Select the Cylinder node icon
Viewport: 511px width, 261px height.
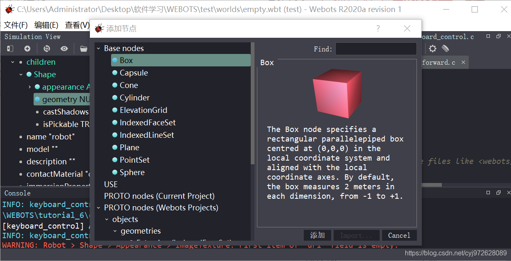[x=115, y=98]
